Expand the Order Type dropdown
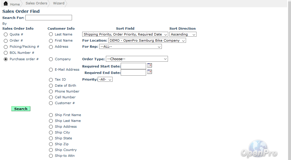Viewport: 291px width, 160px height. (137, 59)
